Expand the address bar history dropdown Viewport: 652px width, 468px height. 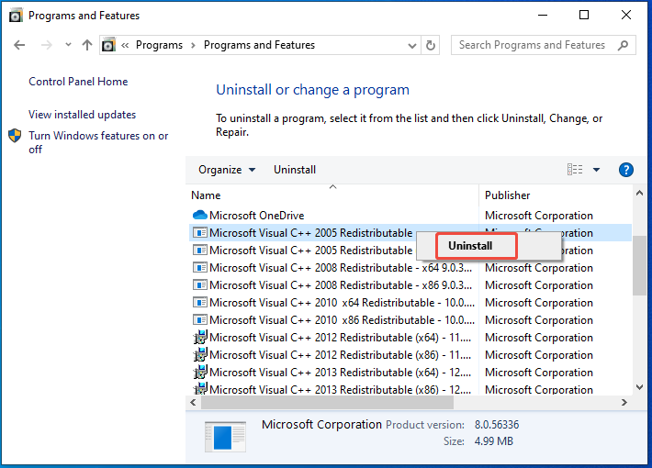(411, 45)
